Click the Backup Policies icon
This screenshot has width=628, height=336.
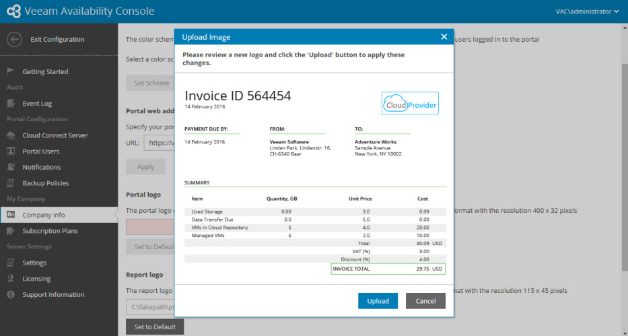tap(11, 183)
